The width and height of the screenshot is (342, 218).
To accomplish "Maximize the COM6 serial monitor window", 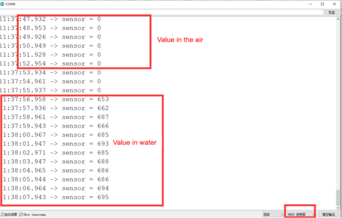I will (323, 4).
